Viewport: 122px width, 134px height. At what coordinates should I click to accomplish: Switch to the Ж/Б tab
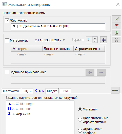coord(27,91)
